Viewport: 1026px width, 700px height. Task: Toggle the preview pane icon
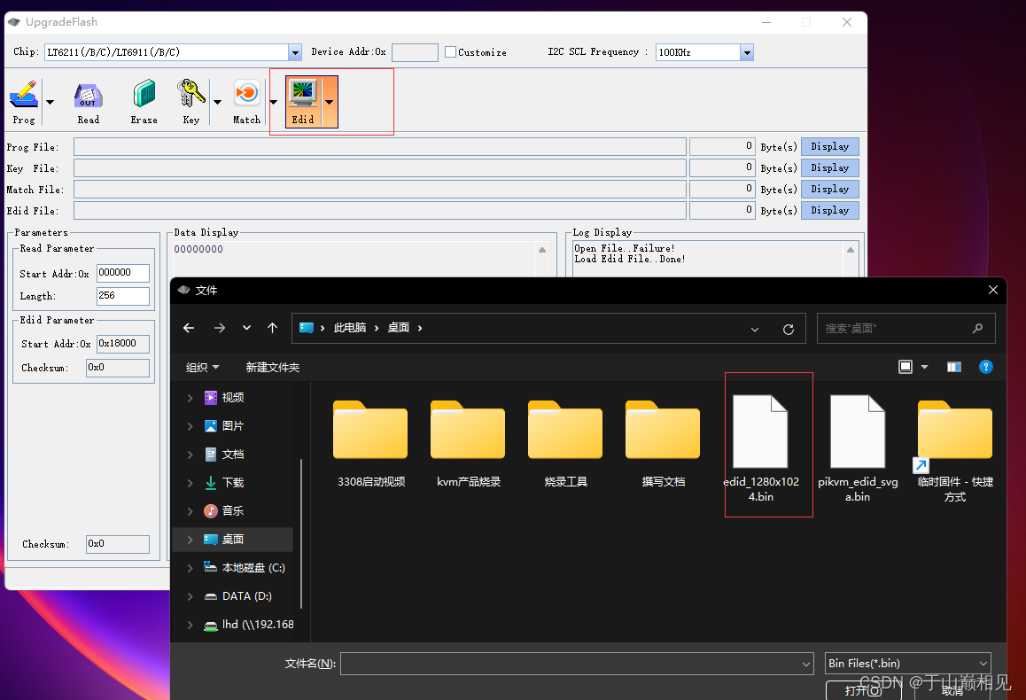point(954,367)
